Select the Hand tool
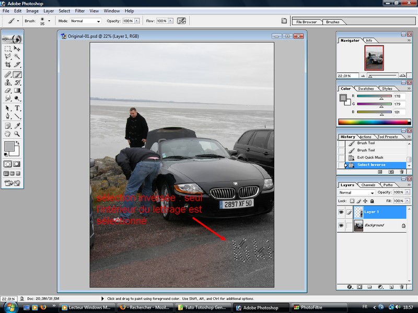 8,134
